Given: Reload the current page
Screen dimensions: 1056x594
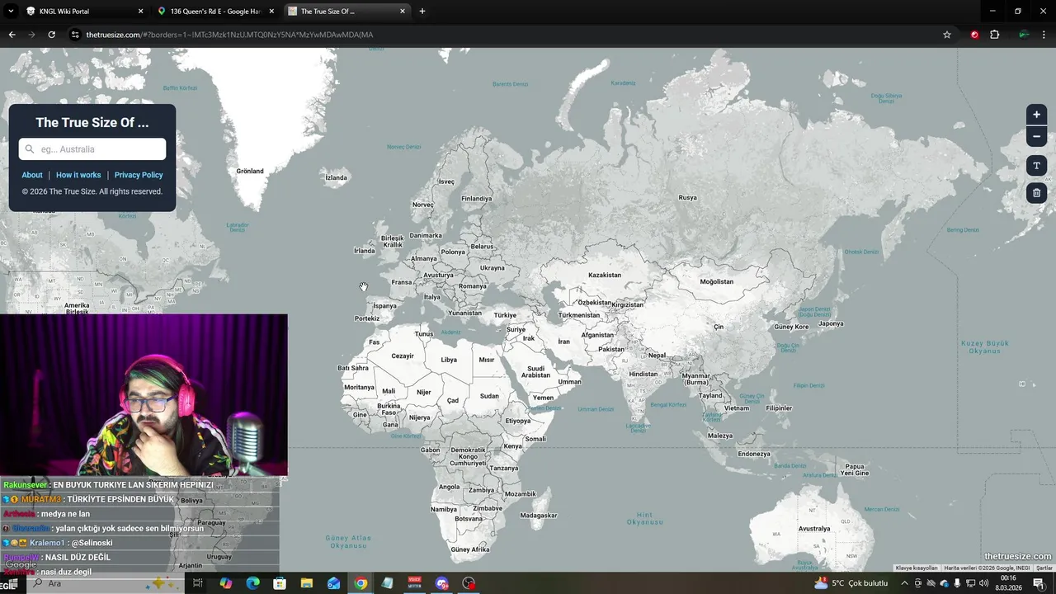Looking at the screenshot, I should [51, 35].
